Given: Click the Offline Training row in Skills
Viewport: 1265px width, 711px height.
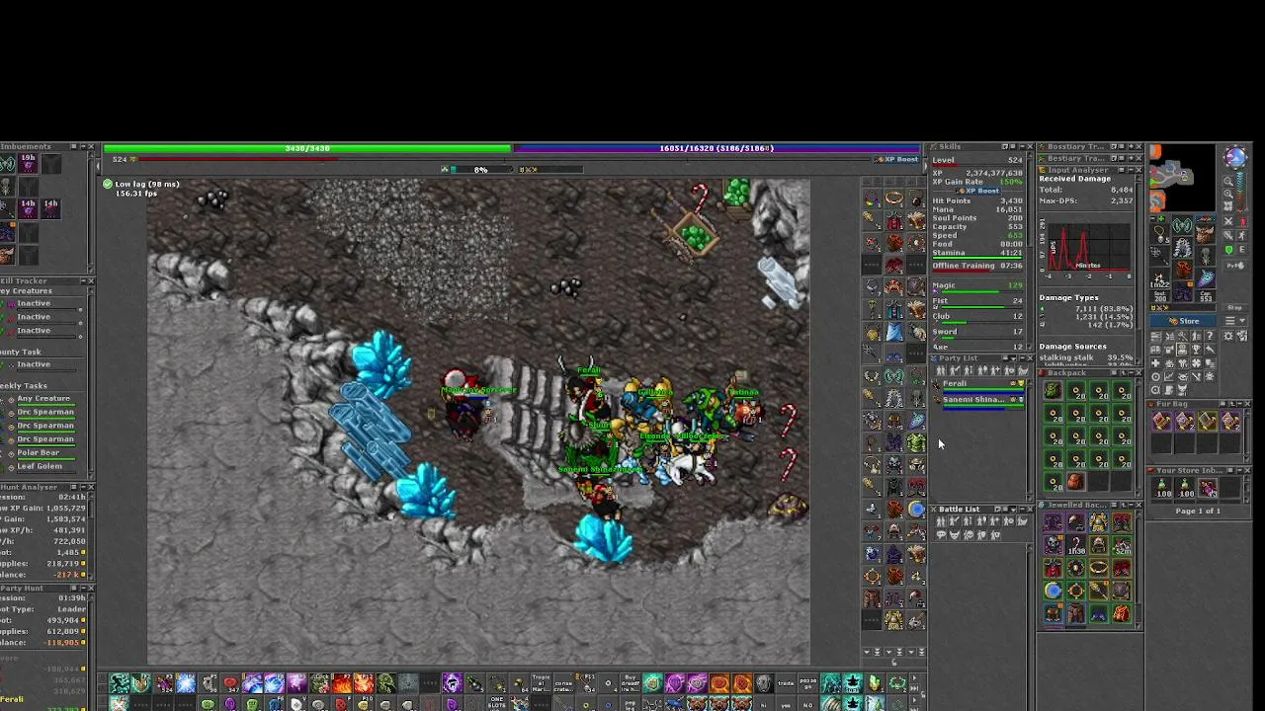Looking at the screenshot, I should click(978, 267).
